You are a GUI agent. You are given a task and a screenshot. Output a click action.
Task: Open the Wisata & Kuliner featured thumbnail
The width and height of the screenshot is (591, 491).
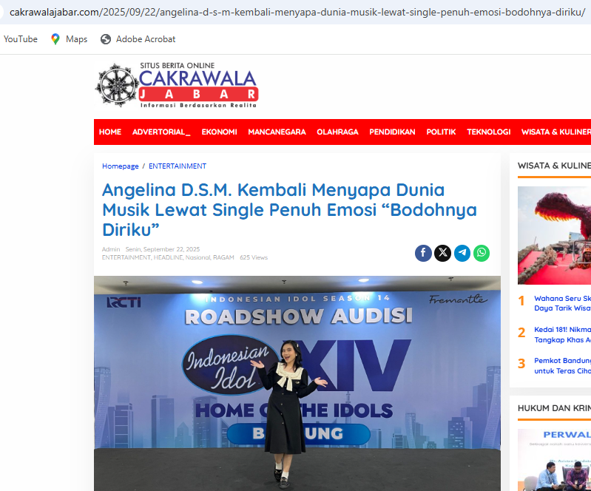click(x=554, y=235)
